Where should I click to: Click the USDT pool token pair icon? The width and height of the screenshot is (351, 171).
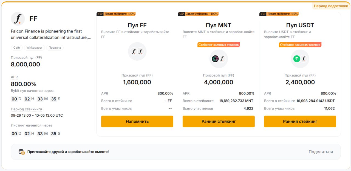[300, 59]
